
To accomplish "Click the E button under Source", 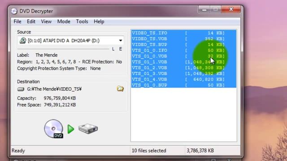I will tap(121, 49).
